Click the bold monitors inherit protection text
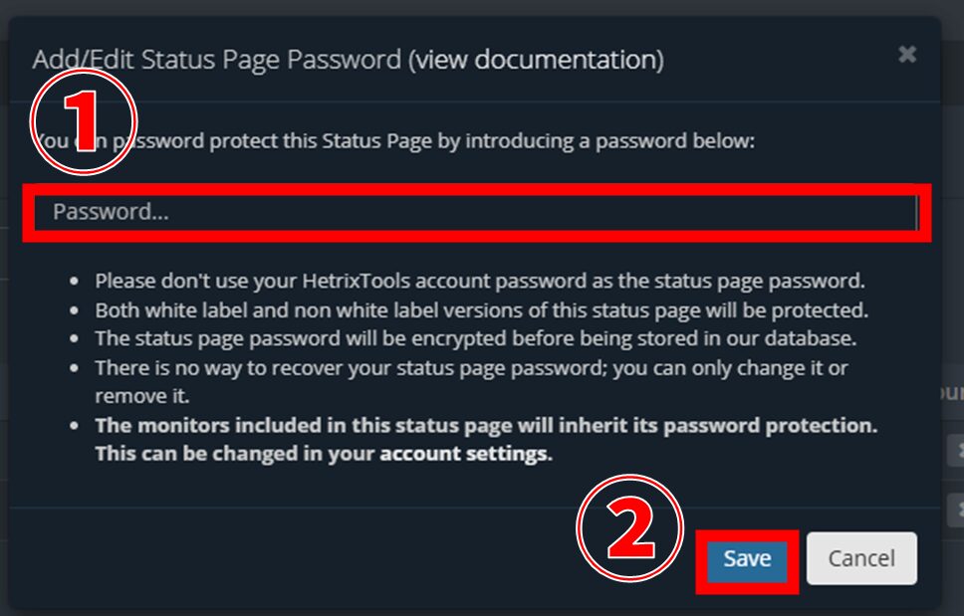 pyautogui.click(x=485, y=426)
